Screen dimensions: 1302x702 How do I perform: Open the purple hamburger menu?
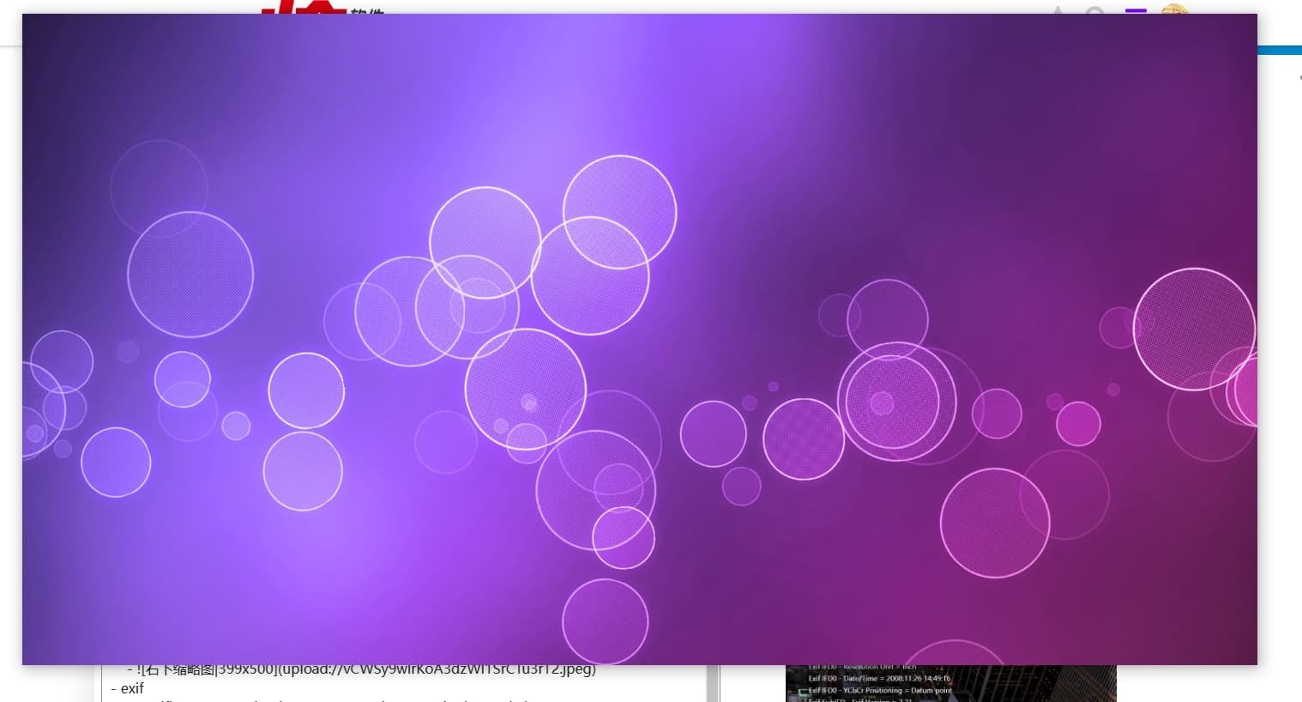(x=1136, y=9)
